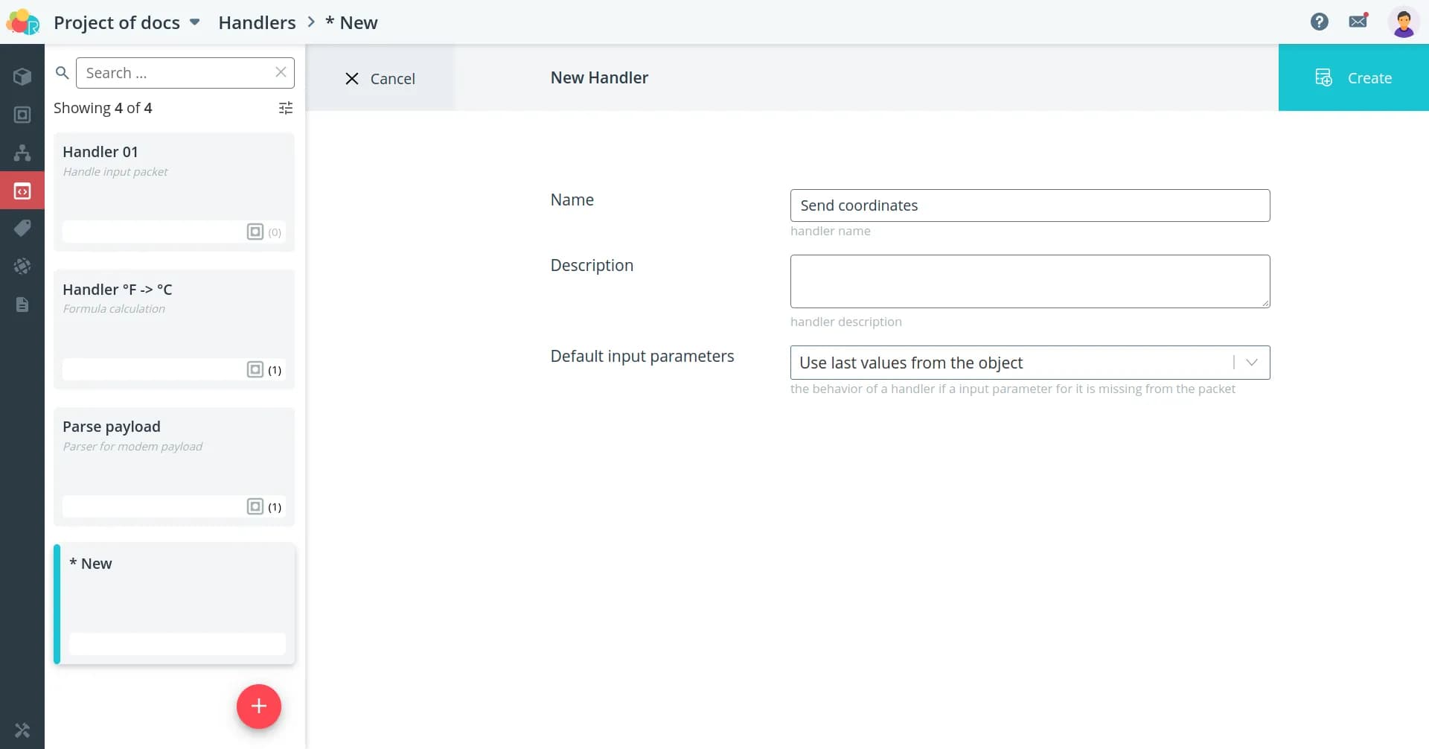Viewport: 1429px width, 749px height.
Task: Open the document icon in sidebar
Action: (22, 305)
